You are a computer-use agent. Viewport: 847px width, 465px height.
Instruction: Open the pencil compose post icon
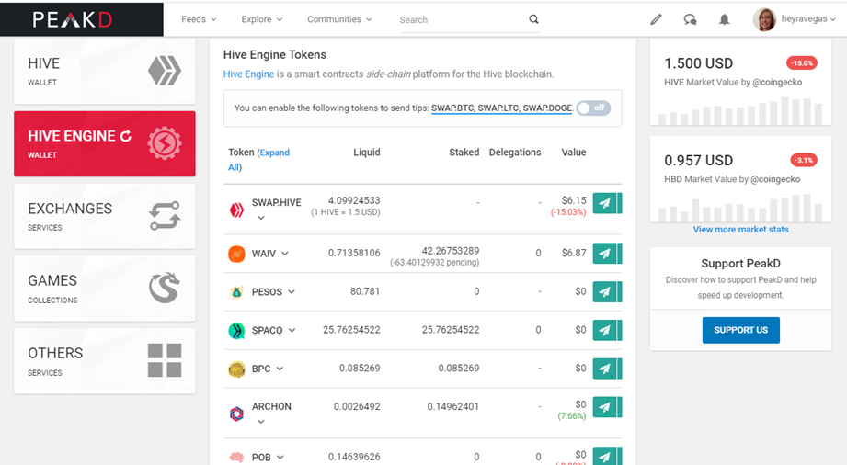pos(656,20)
